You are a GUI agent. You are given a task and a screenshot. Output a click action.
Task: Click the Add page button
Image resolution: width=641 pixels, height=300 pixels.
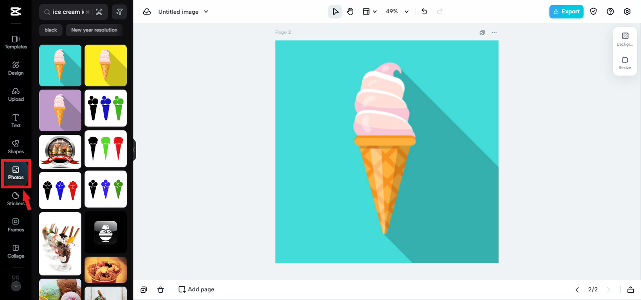(x=196, y=290)
